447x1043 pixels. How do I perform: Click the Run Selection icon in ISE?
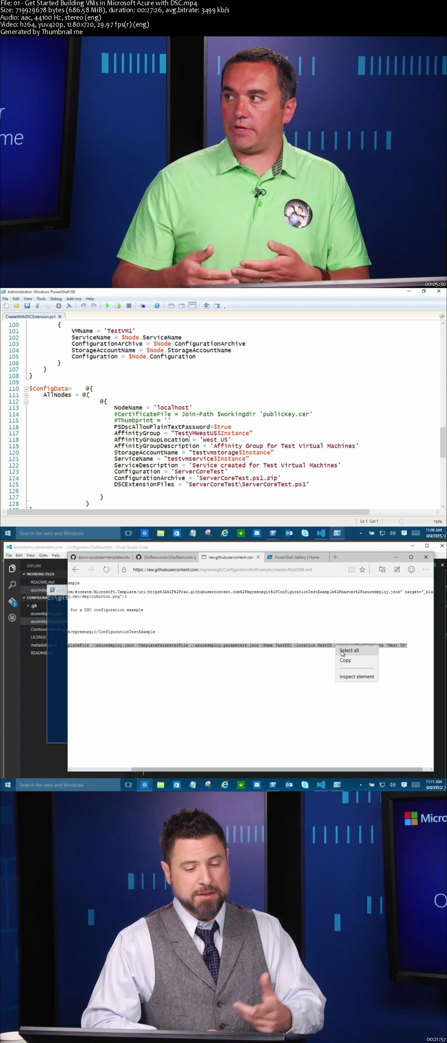[118, 306]
